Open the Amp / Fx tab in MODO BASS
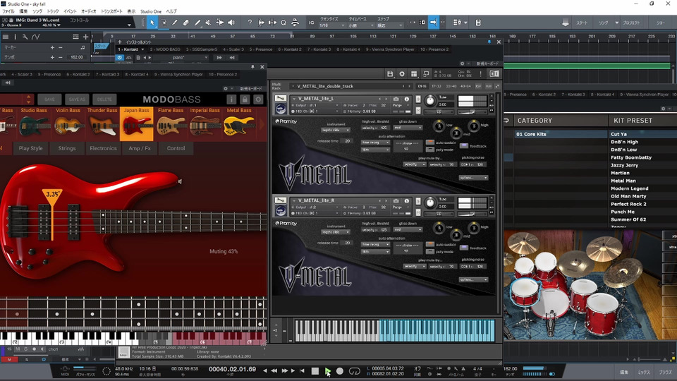The width and height of the screenshot is (677, 381). click(x=140, y=148)
